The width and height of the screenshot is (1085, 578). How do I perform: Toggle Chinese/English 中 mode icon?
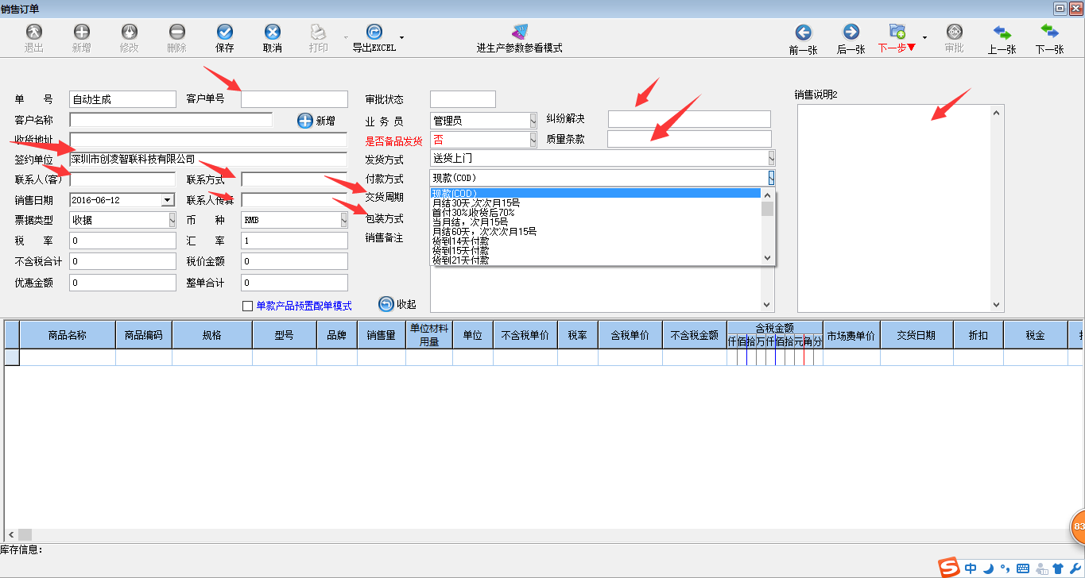(x=971, y=568)
